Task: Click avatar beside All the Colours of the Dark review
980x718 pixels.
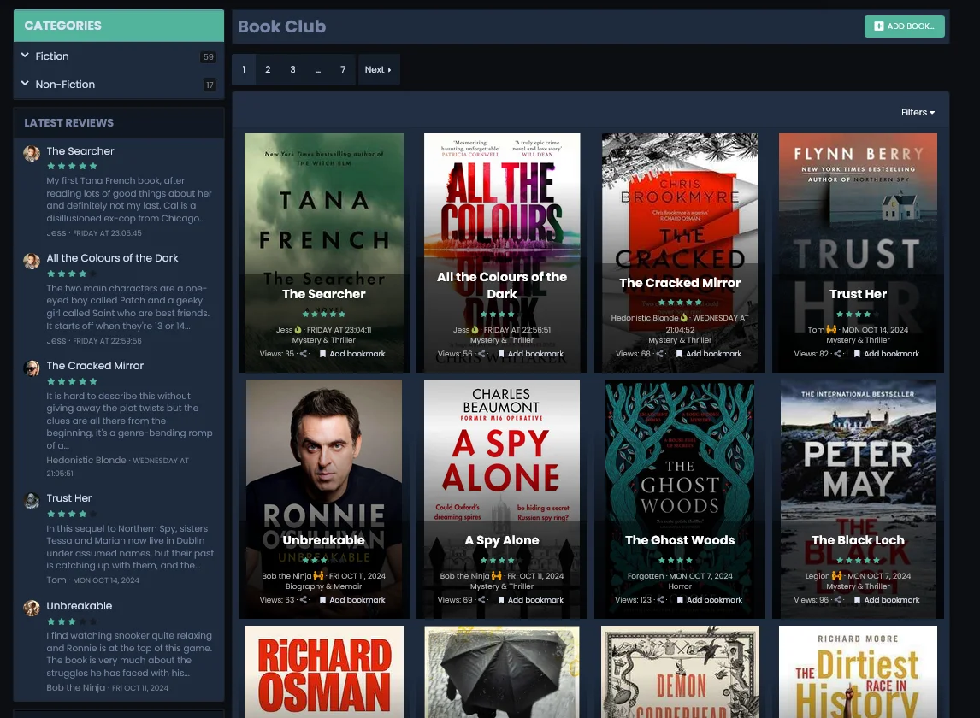Action: tap(32, 261)
